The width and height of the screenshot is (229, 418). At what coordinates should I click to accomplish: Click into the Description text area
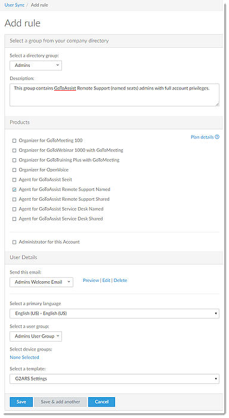tap(114, 95)
